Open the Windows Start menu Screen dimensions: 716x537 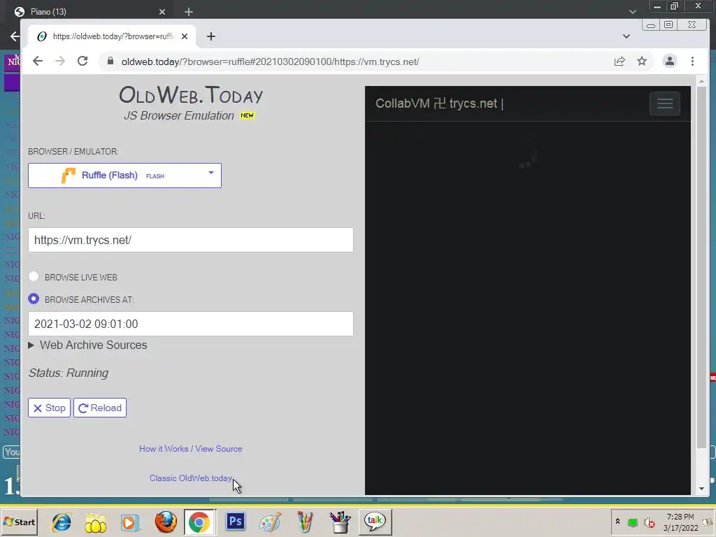19,522
